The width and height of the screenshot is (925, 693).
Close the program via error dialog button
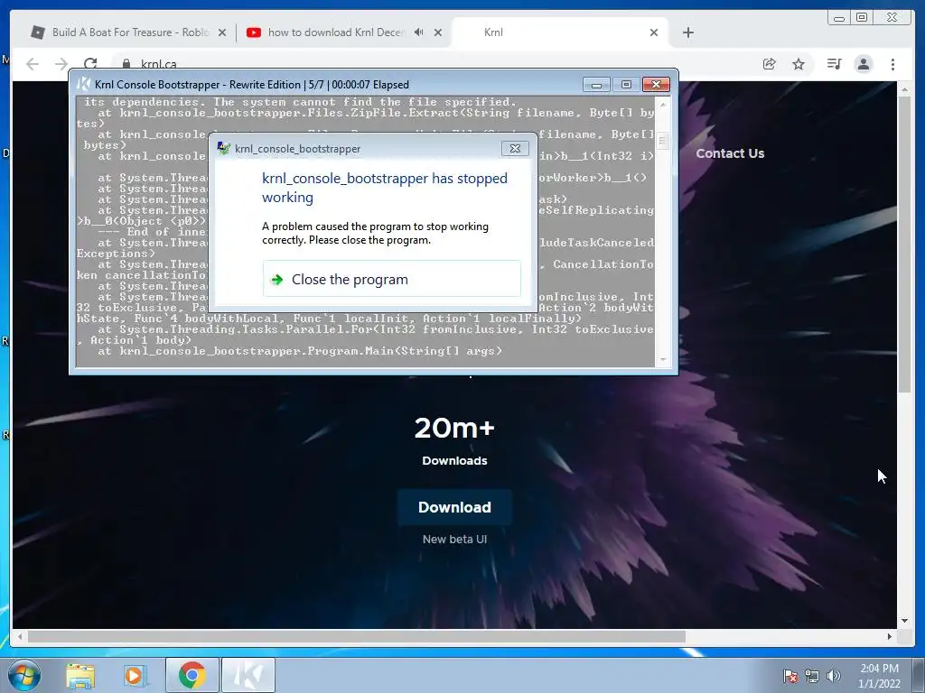[x=392, y=279]
